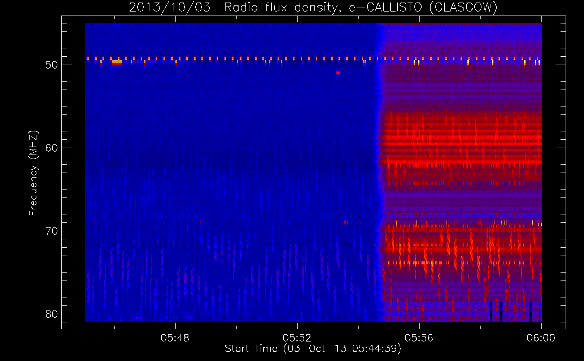
Task: Click the 05:48 time tick label
Action: point(175,338)
